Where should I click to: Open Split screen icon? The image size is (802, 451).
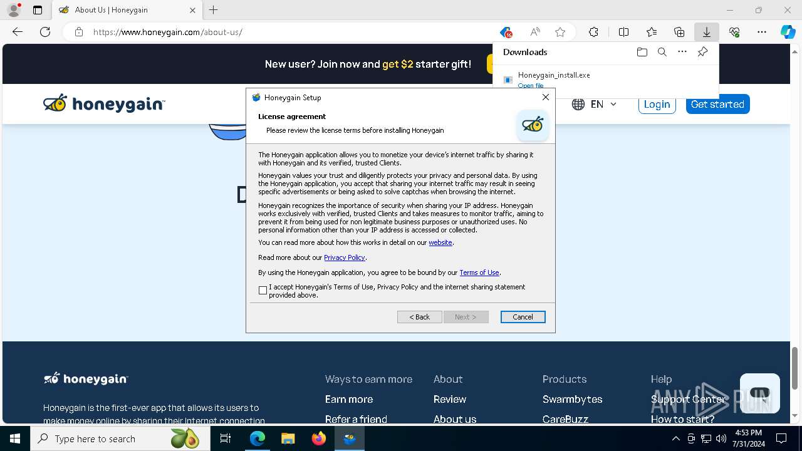(x=624, y=32)
